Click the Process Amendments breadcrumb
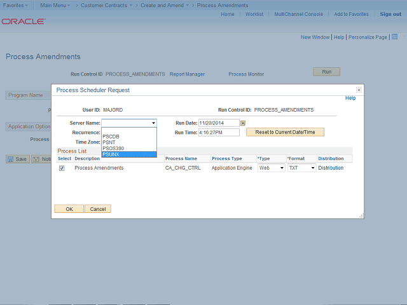Screen dimensions: 407x305 tap(223, 5)
